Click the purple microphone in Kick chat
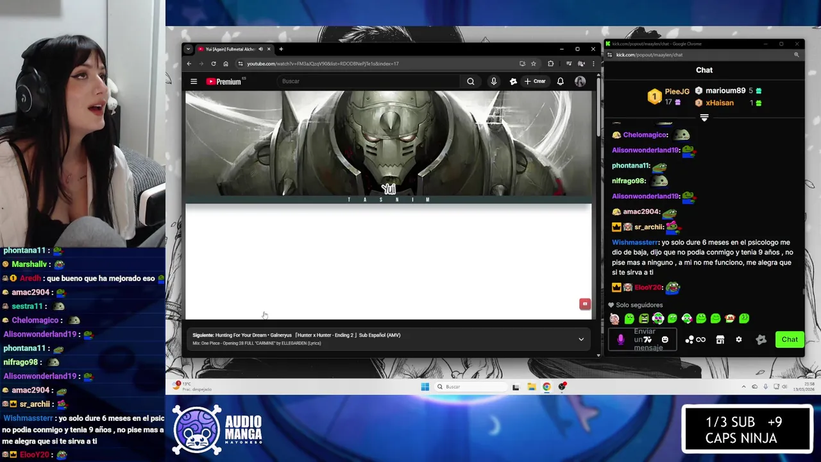This screenshot has height=462, width=821. click(x=620, y=339)
